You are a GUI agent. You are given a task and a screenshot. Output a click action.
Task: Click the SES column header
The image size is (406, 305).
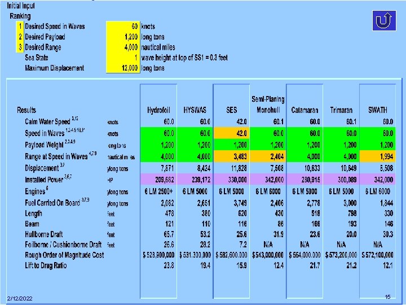coord(231,110)
